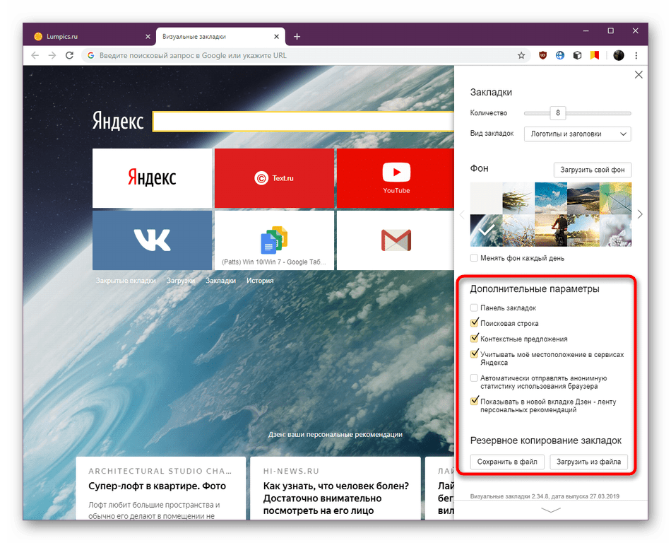This screenshot has width=671, height=543.
Task: Select the mountain lake background thumbnail
Action: click(x=583, y=198)
